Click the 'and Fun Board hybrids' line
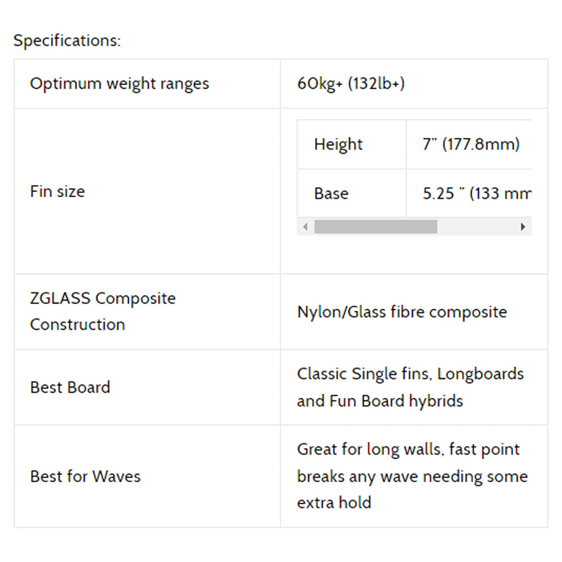The height and width of the screenshot is (562, 562). click(380, 401)
